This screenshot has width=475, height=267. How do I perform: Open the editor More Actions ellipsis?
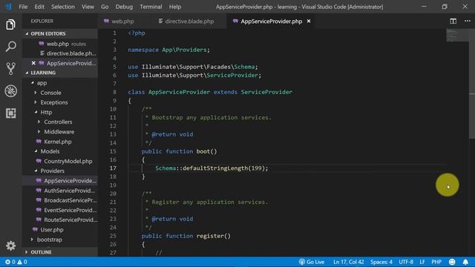(x=468, y=21)
